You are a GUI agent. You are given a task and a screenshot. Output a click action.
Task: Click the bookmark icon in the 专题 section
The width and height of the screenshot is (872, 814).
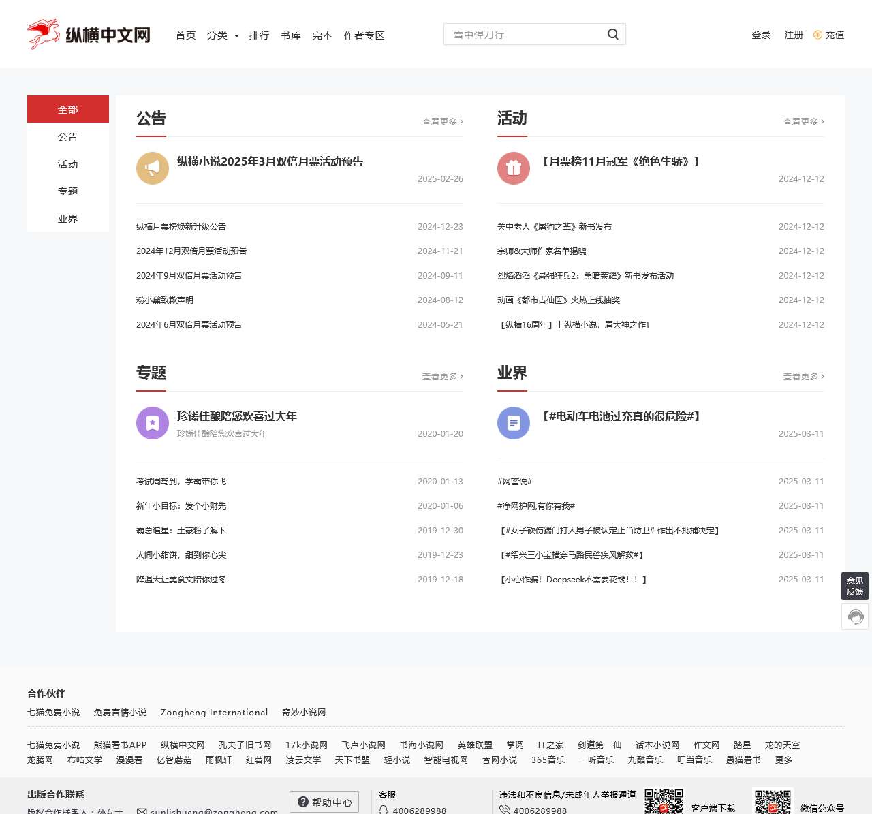point(152,422)
